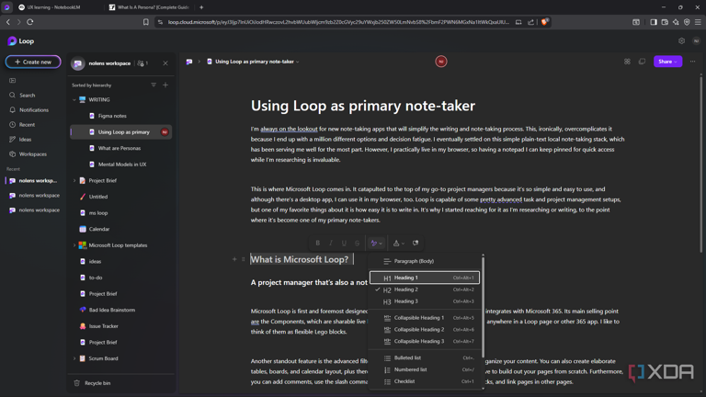The image size is (706, 397).
Task: Expand the first Project Brief item
Action: pyautogui.click(x=74, y=180)
